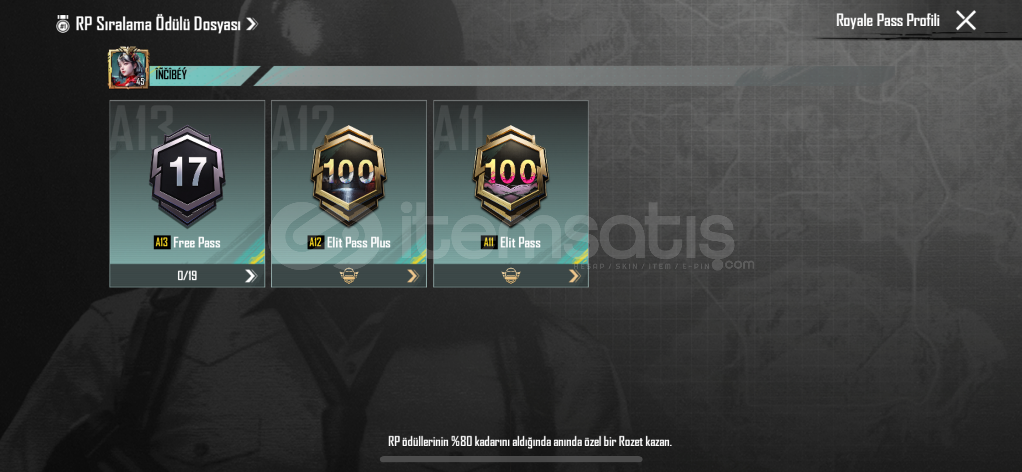Click the 0/19 progress counter

click(187, 276)
